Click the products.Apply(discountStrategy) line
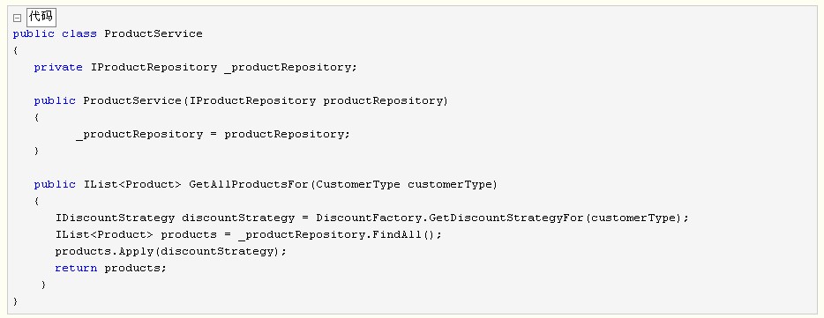This screenshot has width=824, height=318. pyautogui.click(x=171, y=251)
